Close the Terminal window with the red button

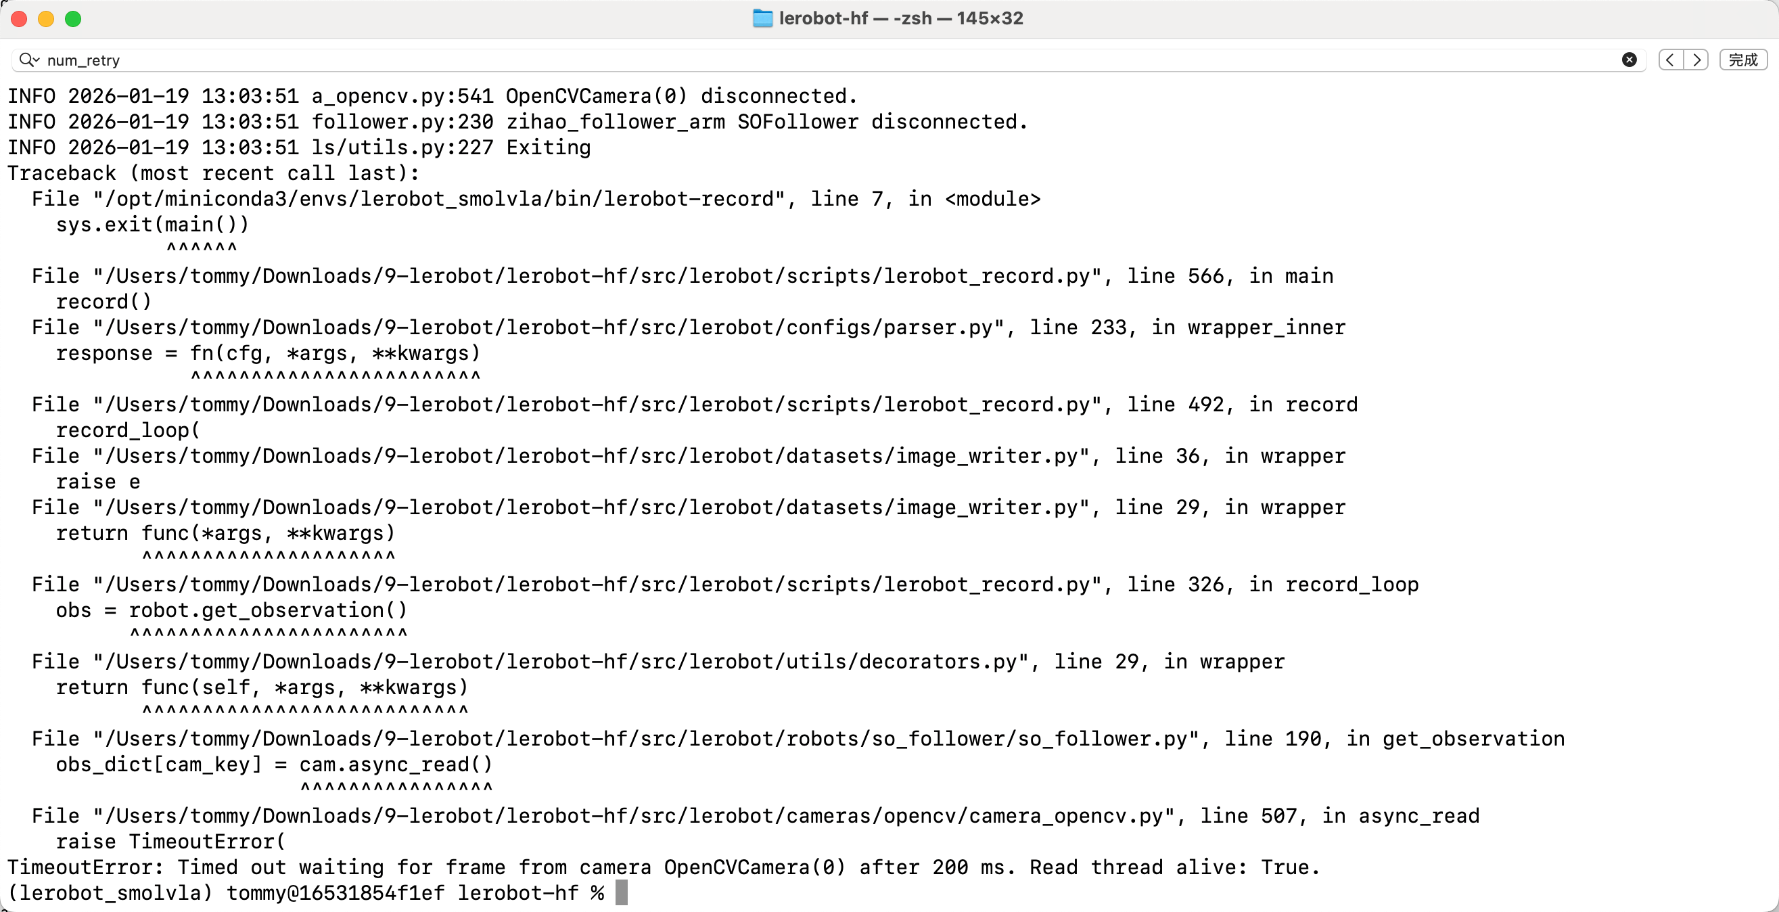pos(20,19)
